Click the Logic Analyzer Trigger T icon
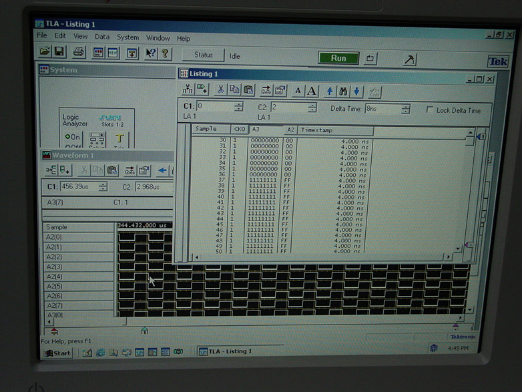 tap(119, 140)
